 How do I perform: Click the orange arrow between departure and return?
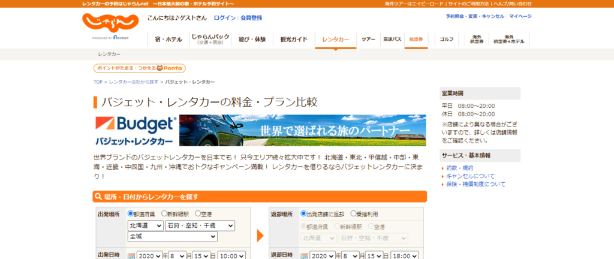pyautogui.click(x=260, y=235)
